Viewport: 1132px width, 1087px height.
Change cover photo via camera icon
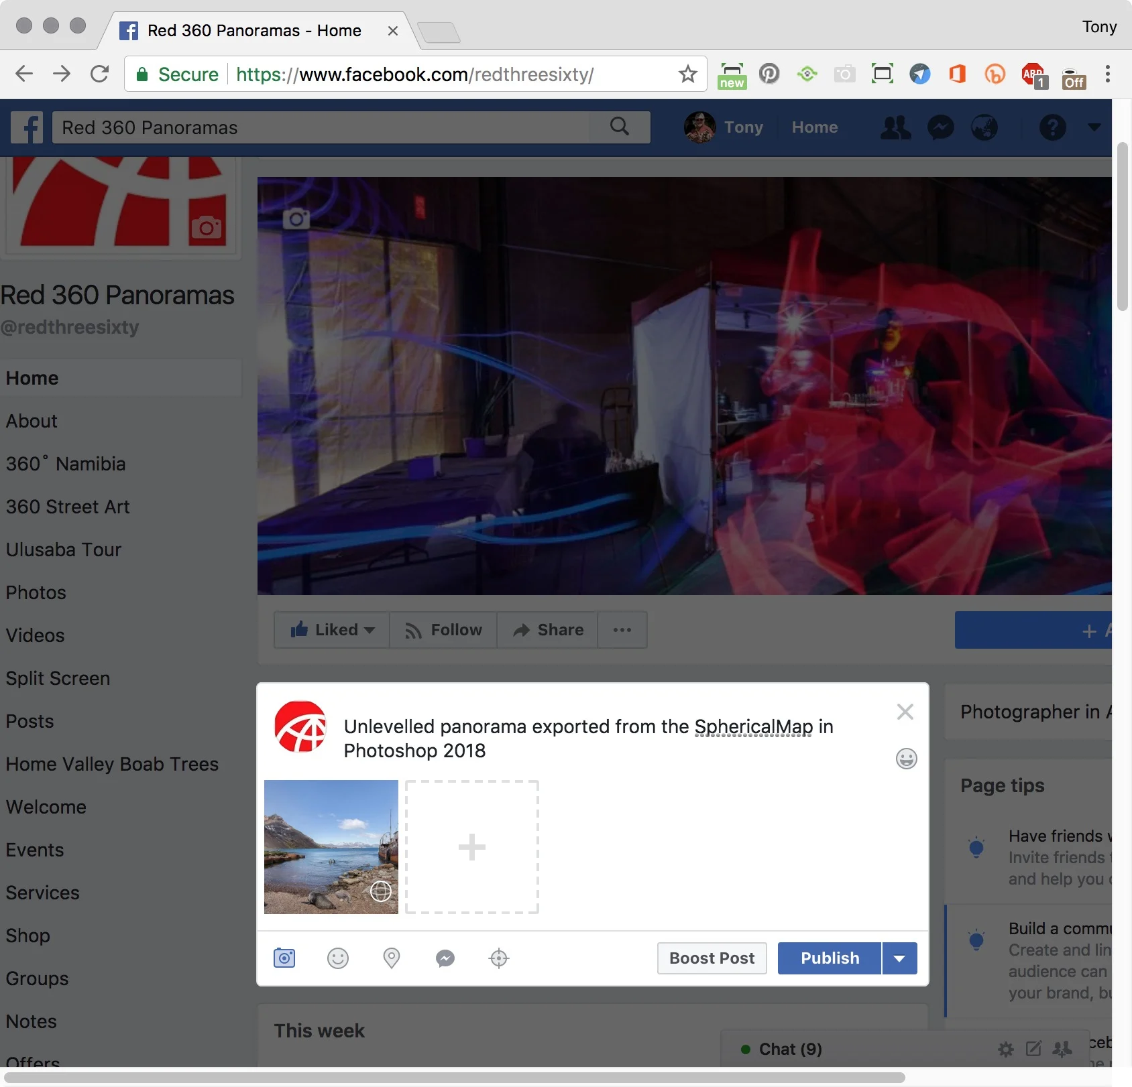coord(296,218)
